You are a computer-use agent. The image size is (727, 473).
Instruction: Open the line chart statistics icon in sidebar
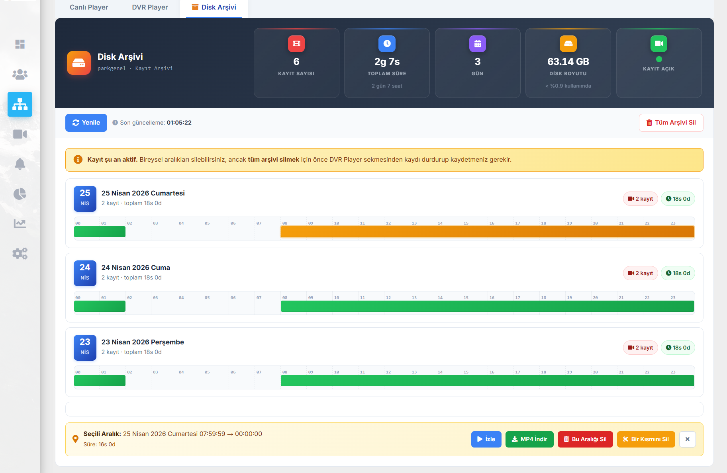[20, 223]
